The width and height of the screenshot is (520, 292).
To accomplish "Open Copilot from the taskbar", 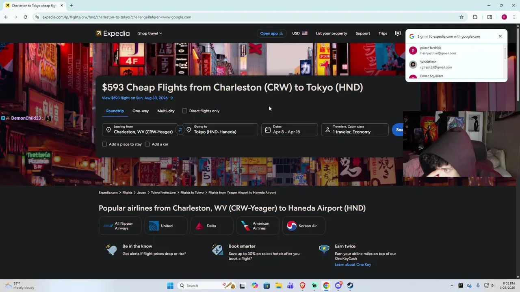I will [x=255, y=286].
